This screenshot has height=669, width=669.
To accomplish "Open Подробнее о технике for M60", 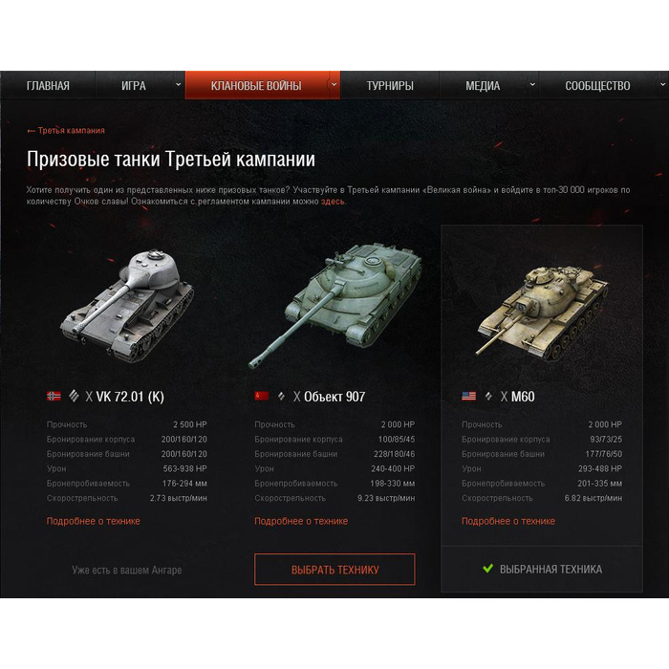I will pos(508,521).
